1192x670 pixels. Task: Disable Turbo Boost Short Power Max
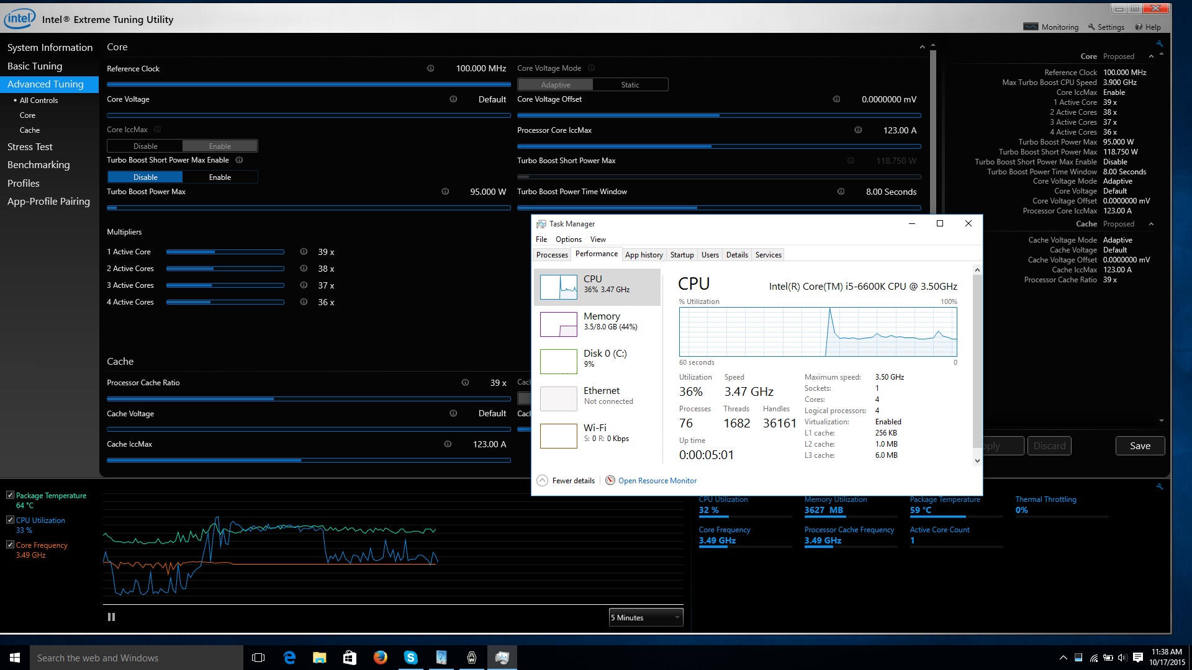point(145,177)
